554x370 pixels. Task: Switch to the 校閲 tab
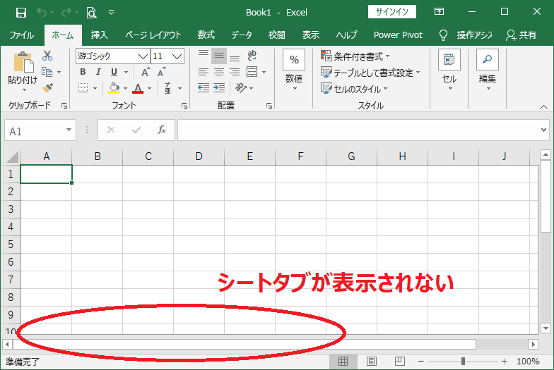pyautogui.click(x=277, y=35)
